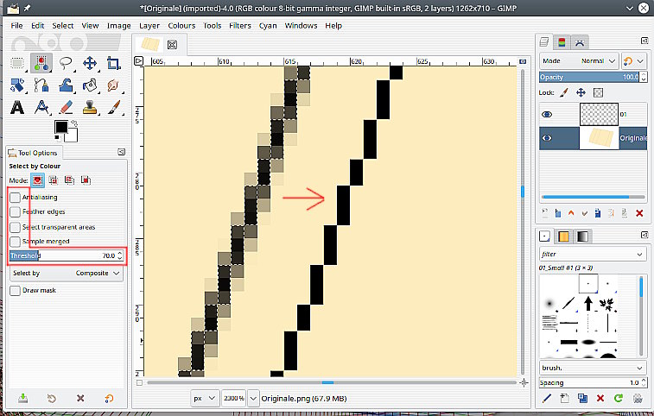This screenshot has width=654, height=416.
Task: Delete tool preset in Tool Options
Action: tap(80, 399)
